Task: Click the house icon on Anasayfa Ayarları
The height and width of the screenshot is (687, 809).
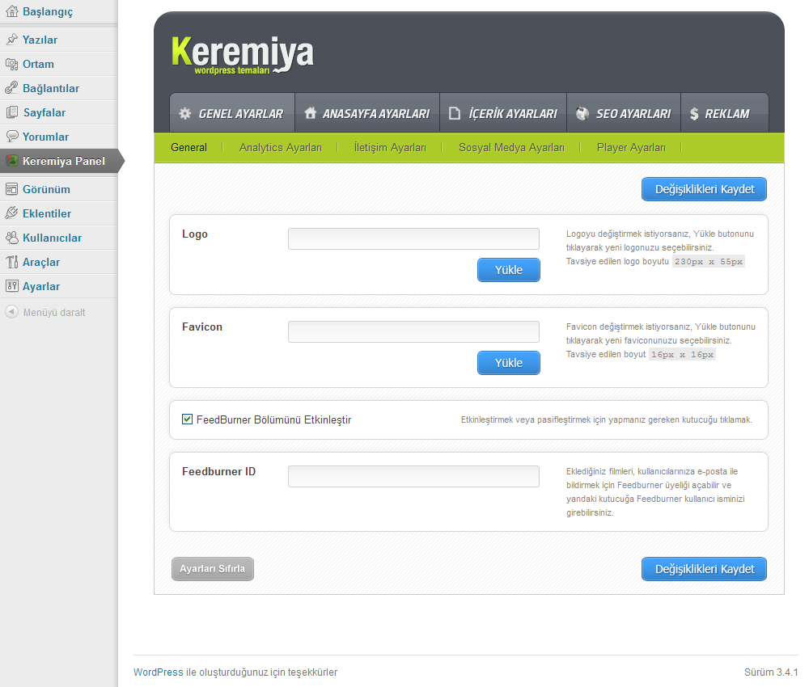Action: (310, 113)
